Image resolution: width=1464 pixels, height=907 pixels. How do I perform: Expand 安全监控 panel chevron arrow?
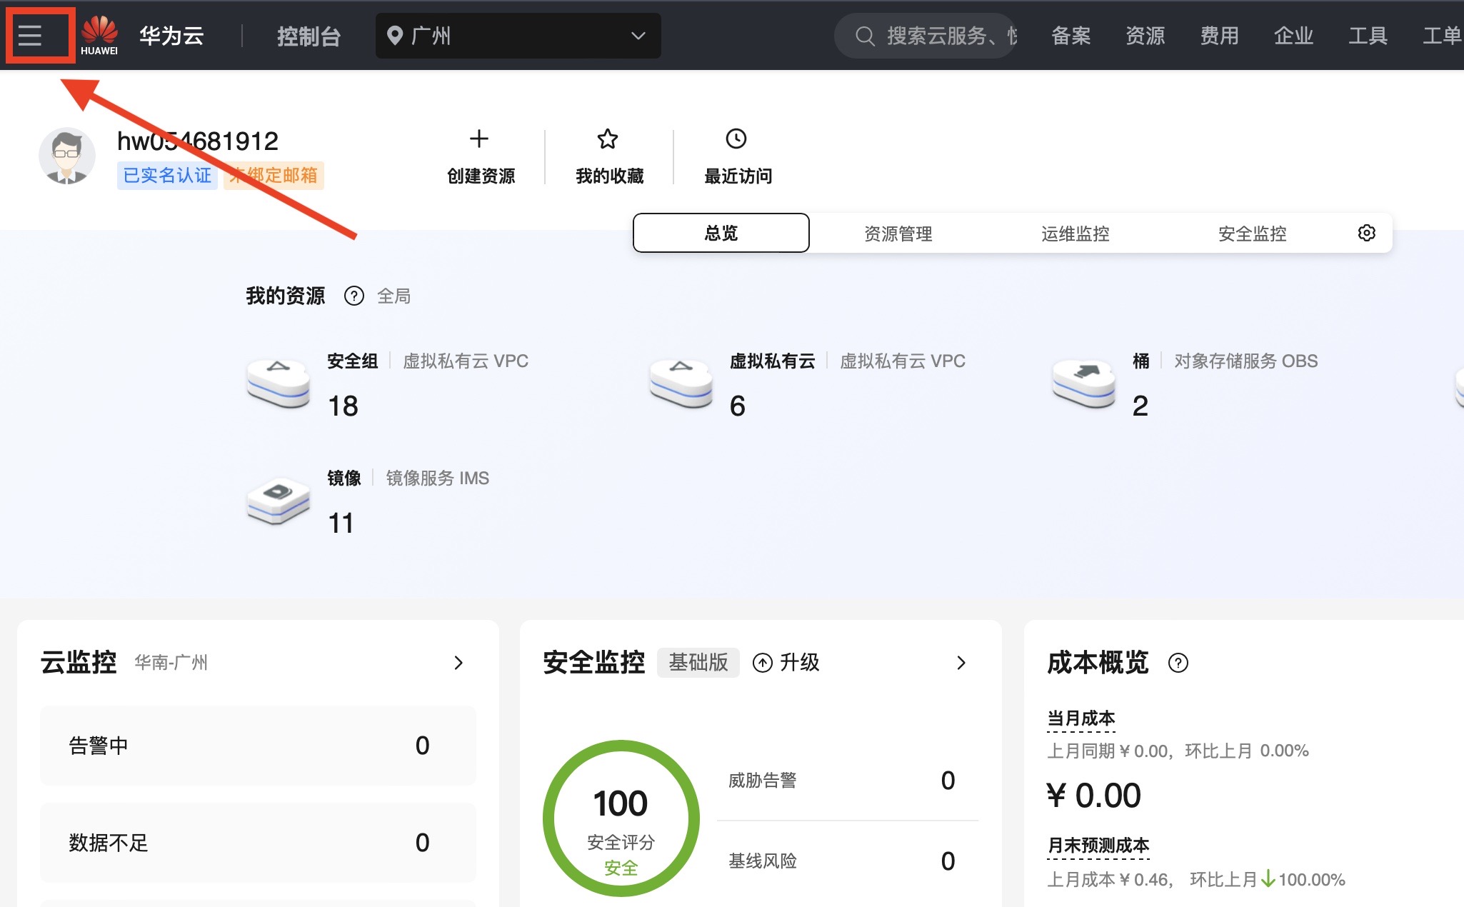pyautogui.click(x=961, y=663)
